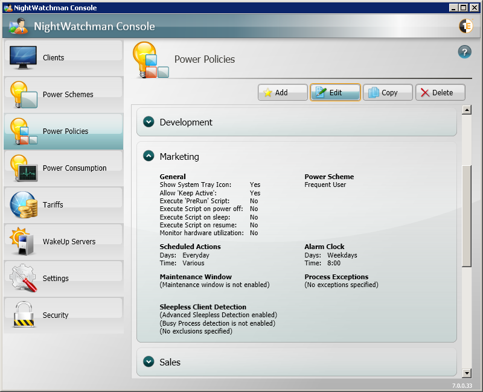Click the 1E logo in header

tap(465, 26)
